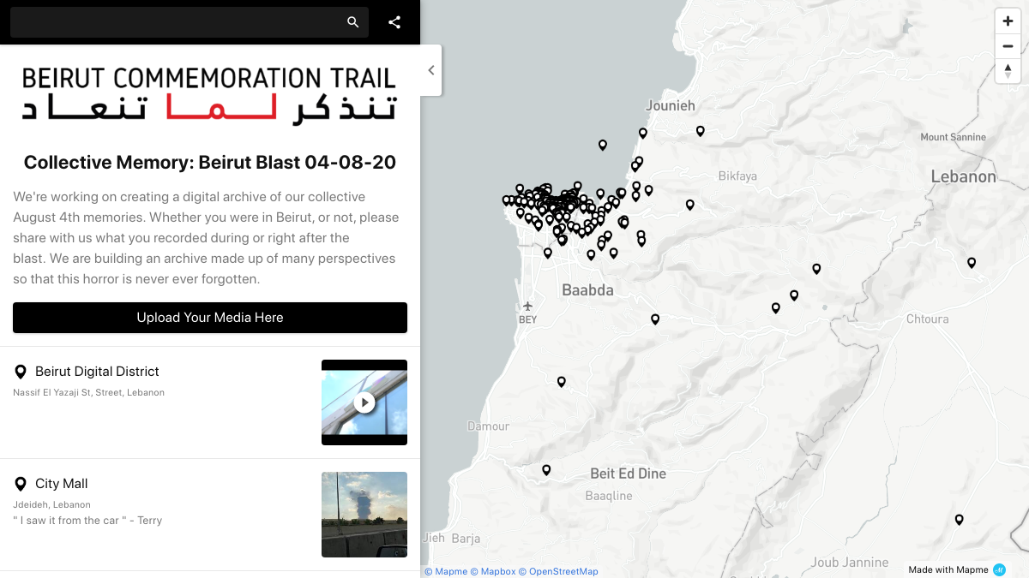Collapse the sidebar with the left chevron
Image resolution: width=1029 pixels, height=578 pixels.
click(x=430, y=70)
